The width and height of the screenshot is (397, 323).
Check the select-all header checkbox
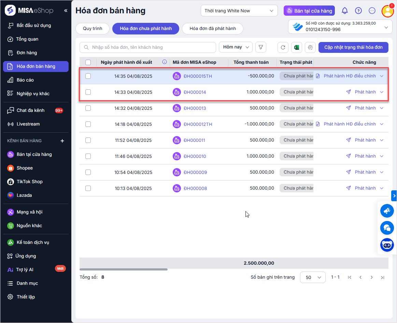(x=88, y=62)
